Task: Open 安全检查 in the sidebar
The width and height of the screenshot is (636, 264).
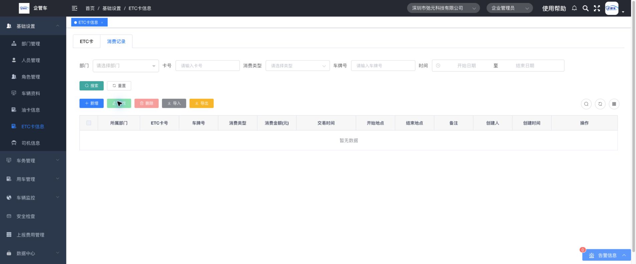Action: [33, 216]
